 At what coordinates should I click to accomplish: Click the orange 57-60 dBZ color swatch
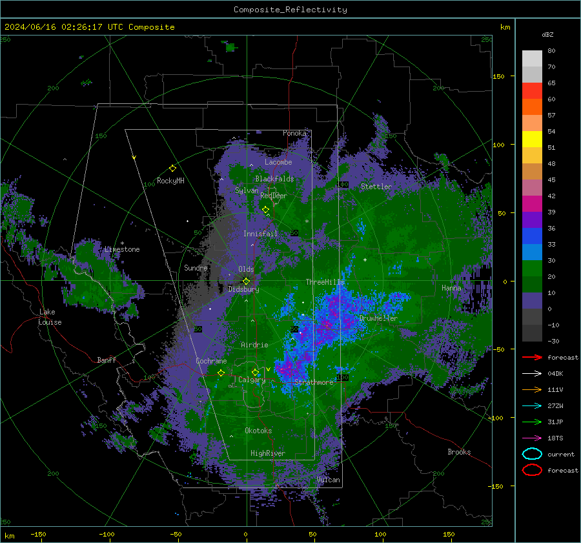[x=532, y=107]
